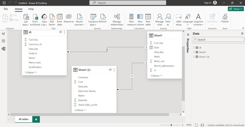The image size is (245, 127).
Task: Expand the Properties pane chevron
Action: click(x=188, y=35)
